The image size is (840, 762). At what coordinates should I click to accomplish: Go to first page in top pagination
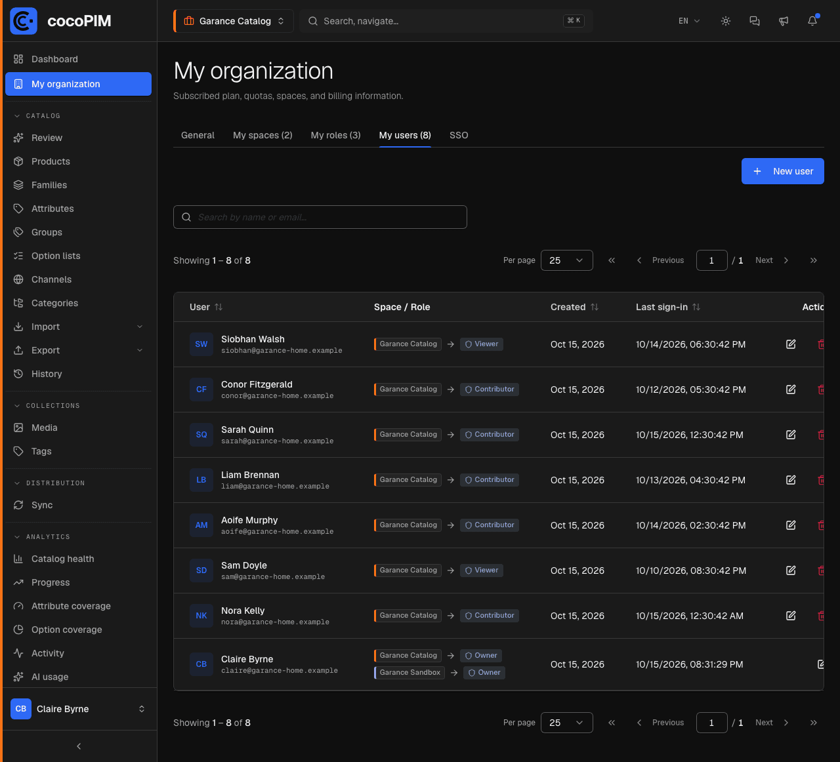612,260
